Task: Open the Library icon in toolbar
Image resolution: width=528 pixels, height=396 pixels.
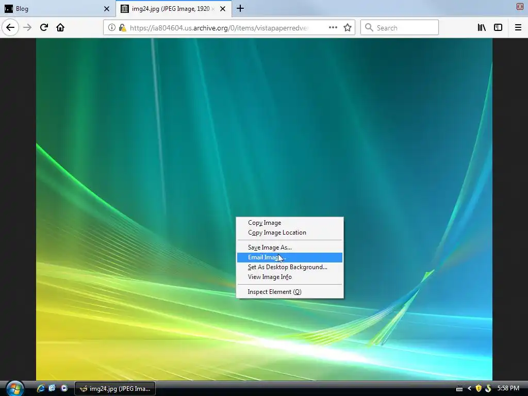Action: click(x=482, y=27)
